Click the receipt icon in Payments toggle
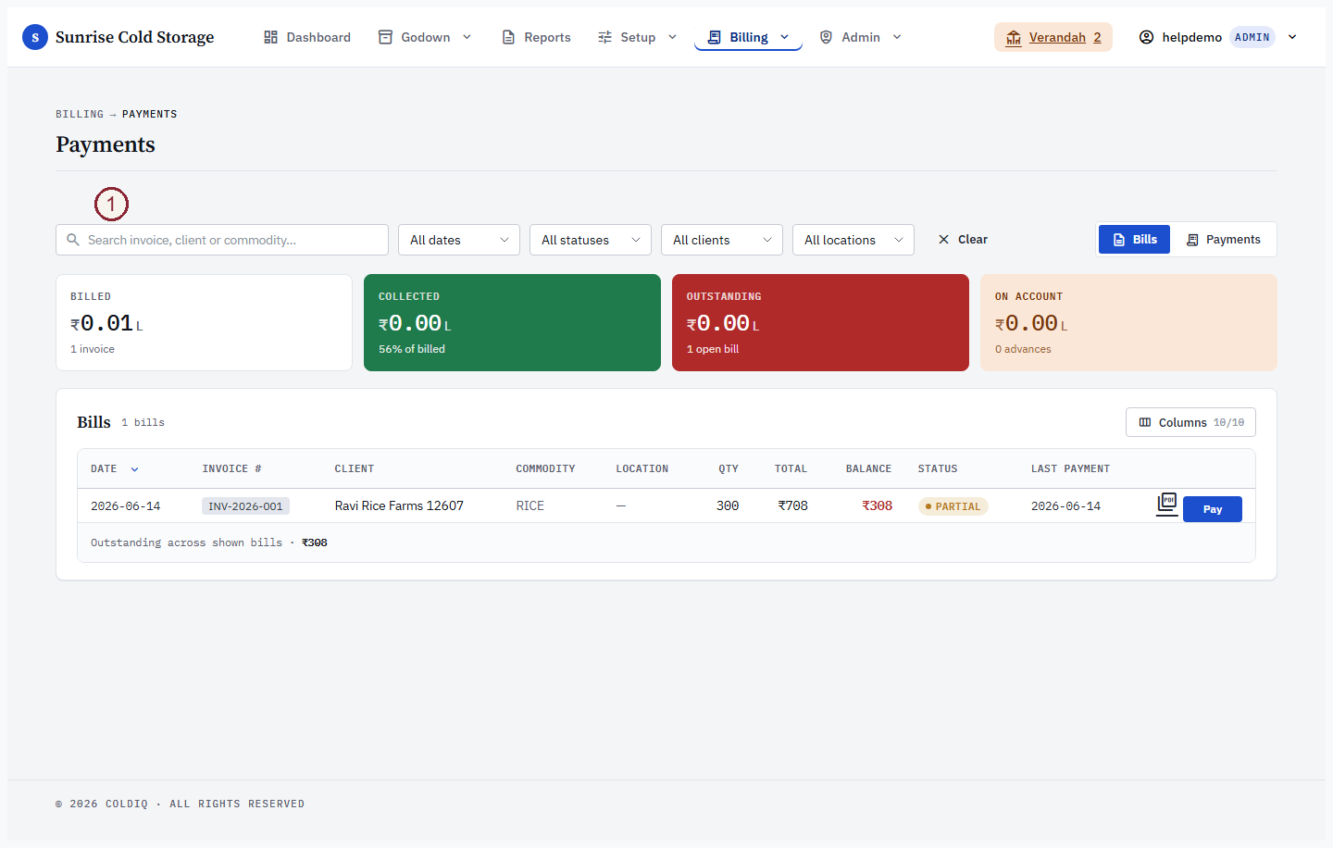This screenshot has height=848, width=1333. click(x=1192, y=240)
